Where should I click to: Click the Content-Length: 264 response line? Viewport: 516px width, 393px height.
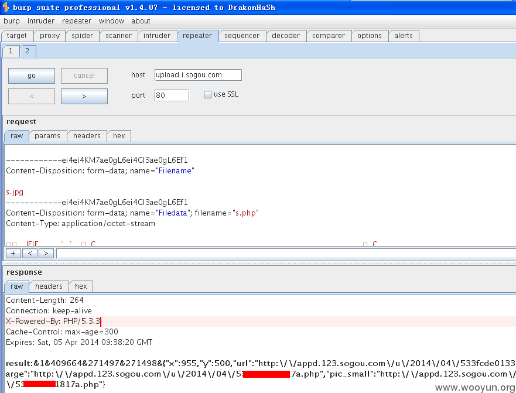(45, 300)
